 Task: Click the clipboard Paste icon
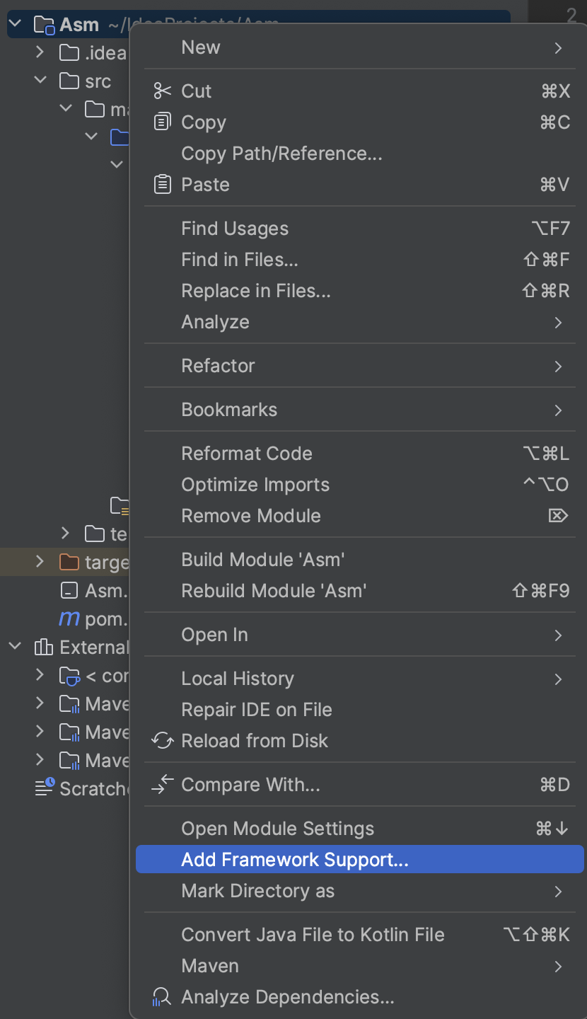[x=163, y=185]
